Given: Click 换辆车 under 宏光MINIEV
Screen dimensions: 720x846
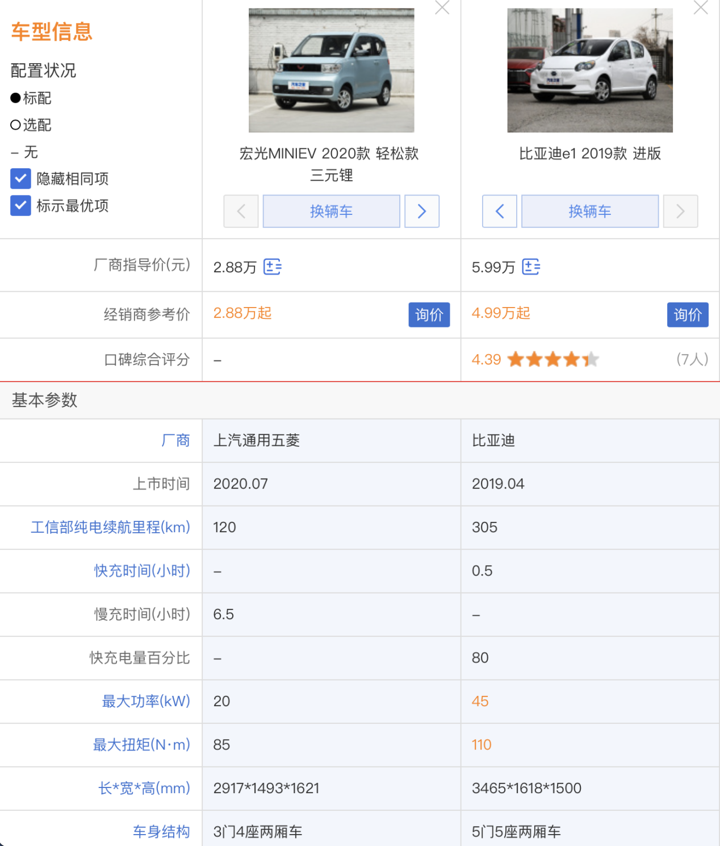Looking at the screenshot, I should pos(332,212).
